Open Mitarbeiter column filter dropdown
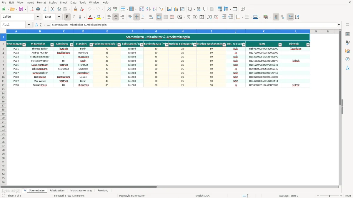 (52, 45)
